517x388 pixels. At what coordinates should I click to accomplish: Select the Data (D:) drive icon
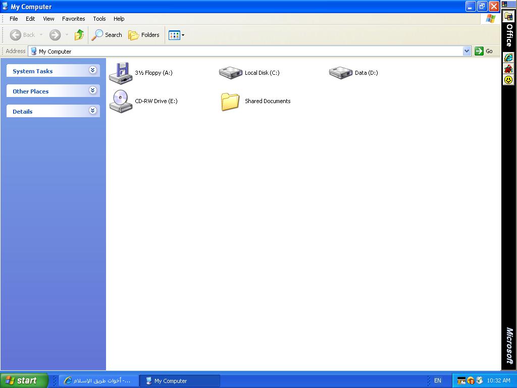[x=340, y=73]
